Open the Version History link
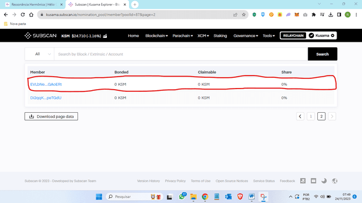362x203 pixels. click(x=148, y=181)
